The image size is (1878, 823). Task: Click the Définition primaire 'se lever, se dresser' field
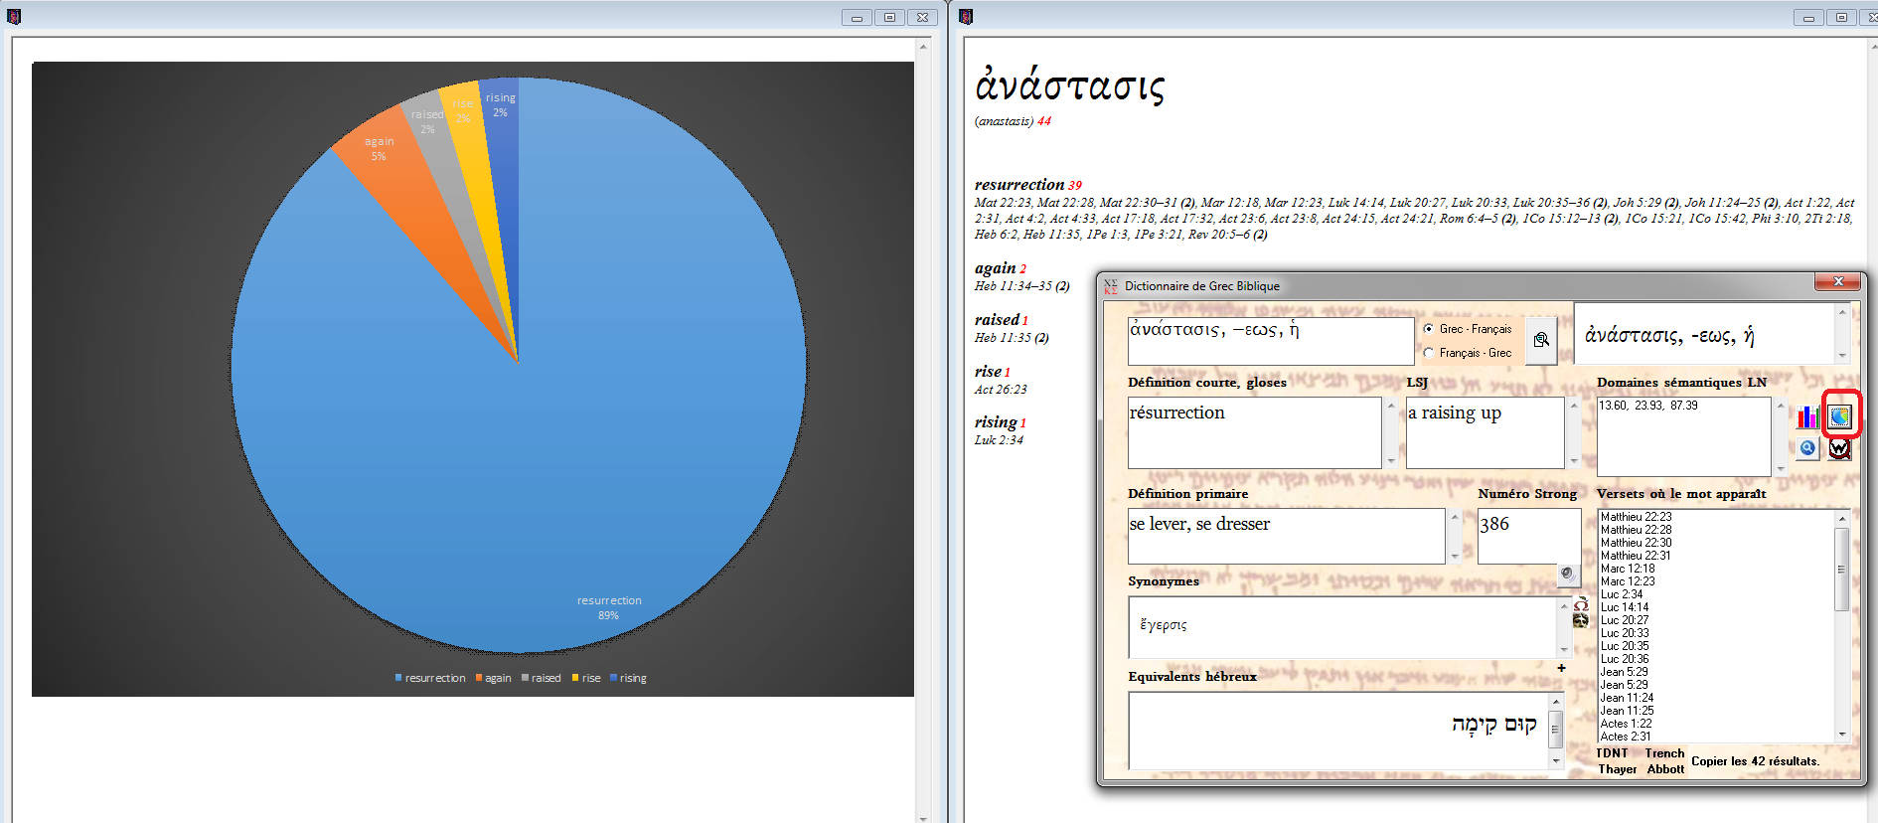(1286, 536)
